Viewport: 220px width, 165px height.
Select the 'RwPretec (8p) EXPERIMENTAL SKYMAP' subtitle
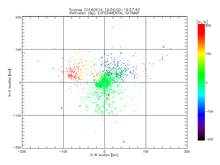105,13
